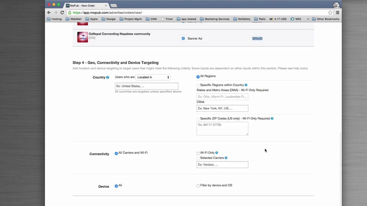Click the Cities input field
This screenshot has width=367, height=206.
tap(222, 108)
